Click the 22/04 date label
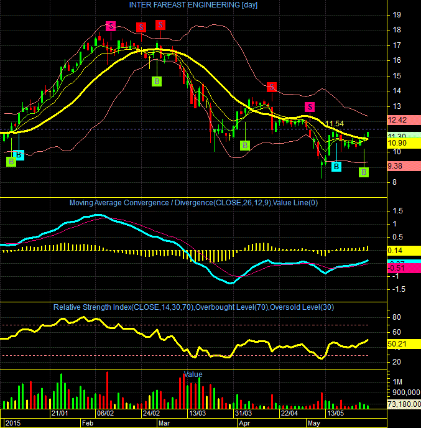The height and width of the screenshot is (428, 421). point(289,413)
